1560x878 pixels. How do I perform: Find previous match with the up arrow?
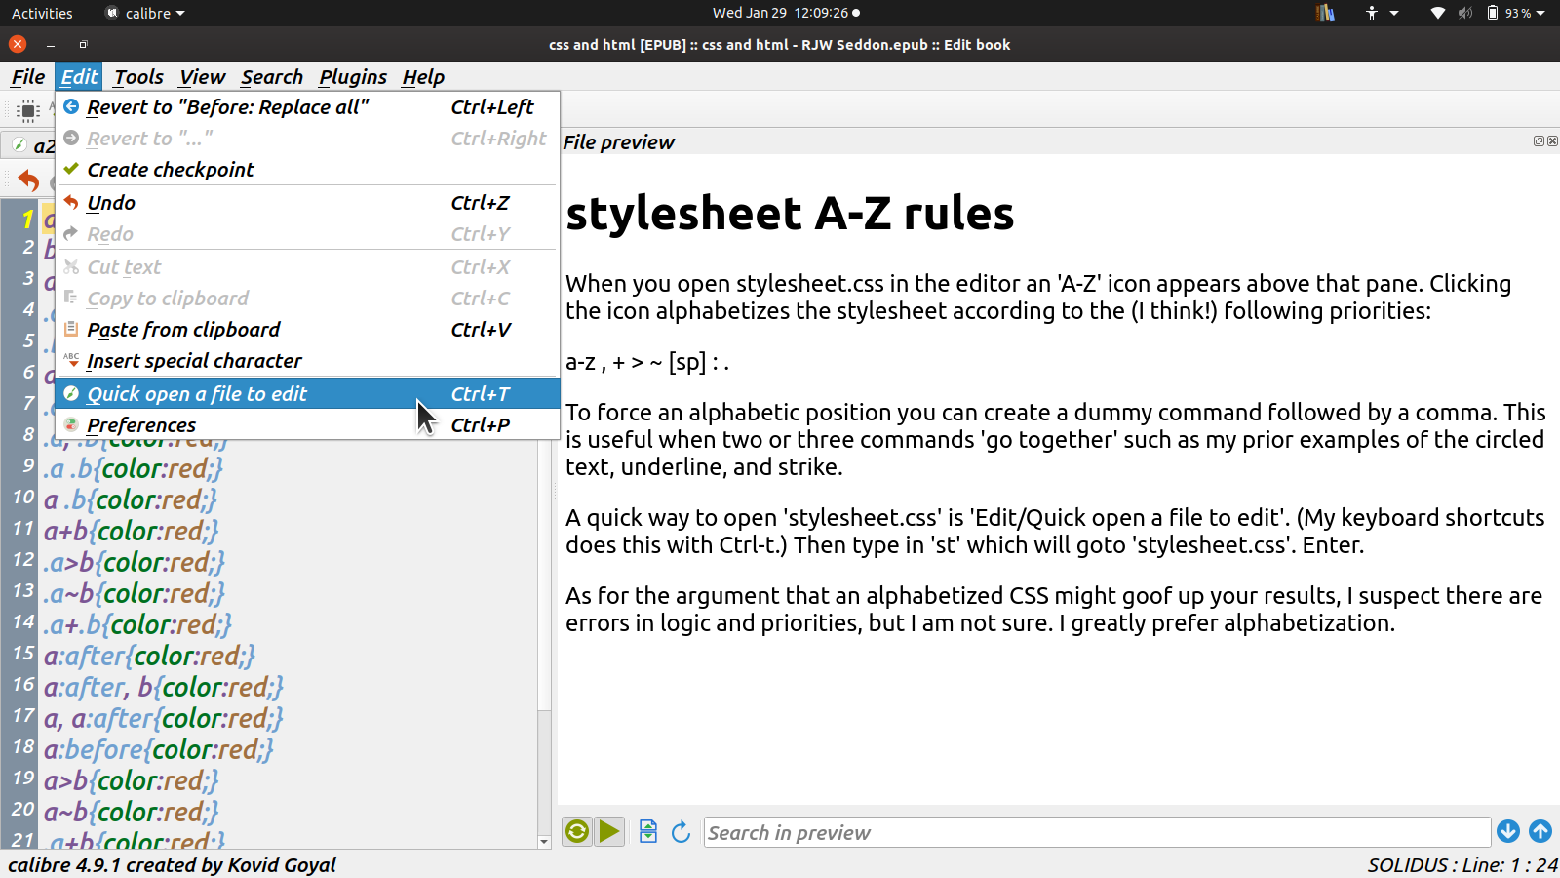coord(1540,831)
